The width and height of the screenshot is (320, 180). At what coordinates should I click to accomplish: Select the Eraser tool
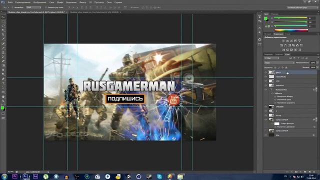[x=3, y=61]
